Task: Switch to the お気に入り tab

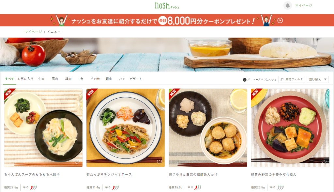Action: (25, 79)
